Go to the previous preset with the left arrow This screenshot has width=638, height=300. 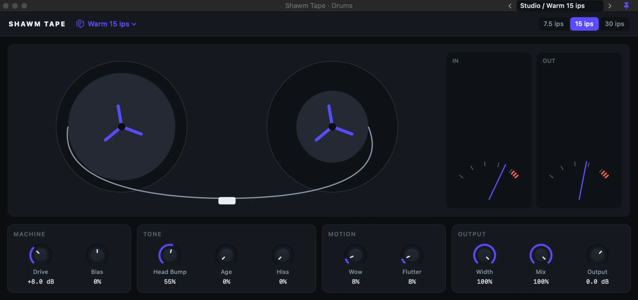tap(510, 6)
